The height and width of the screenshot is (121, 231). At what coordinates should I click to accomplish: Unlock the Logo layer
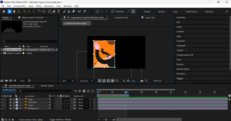(10, 99)
